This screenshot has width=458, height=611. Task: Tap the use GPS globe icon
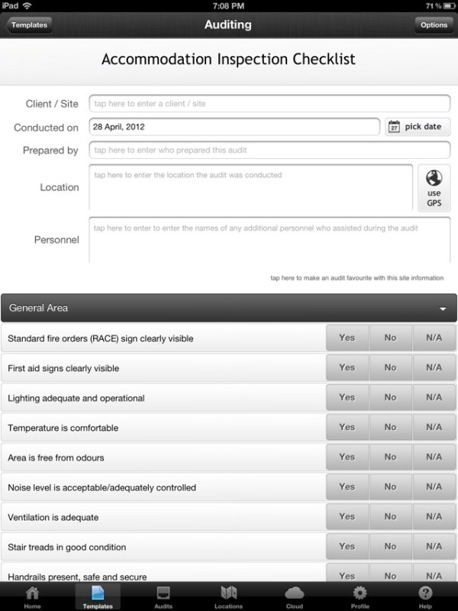(x=434, y=179)
